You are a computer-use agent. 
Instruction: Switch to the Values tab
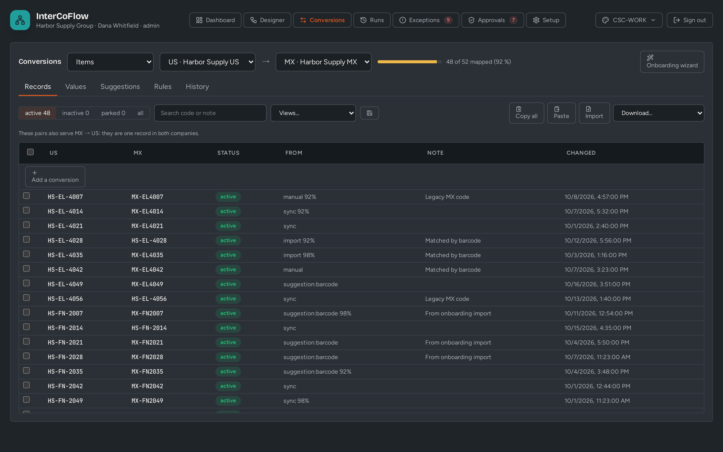(76, 87)
